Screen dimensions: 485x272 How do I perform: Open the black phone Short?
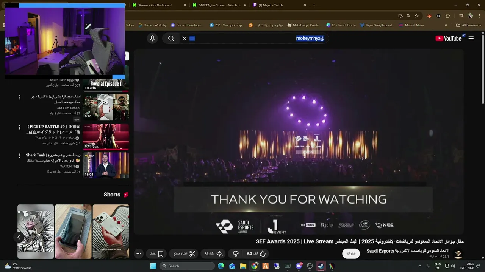73,232
